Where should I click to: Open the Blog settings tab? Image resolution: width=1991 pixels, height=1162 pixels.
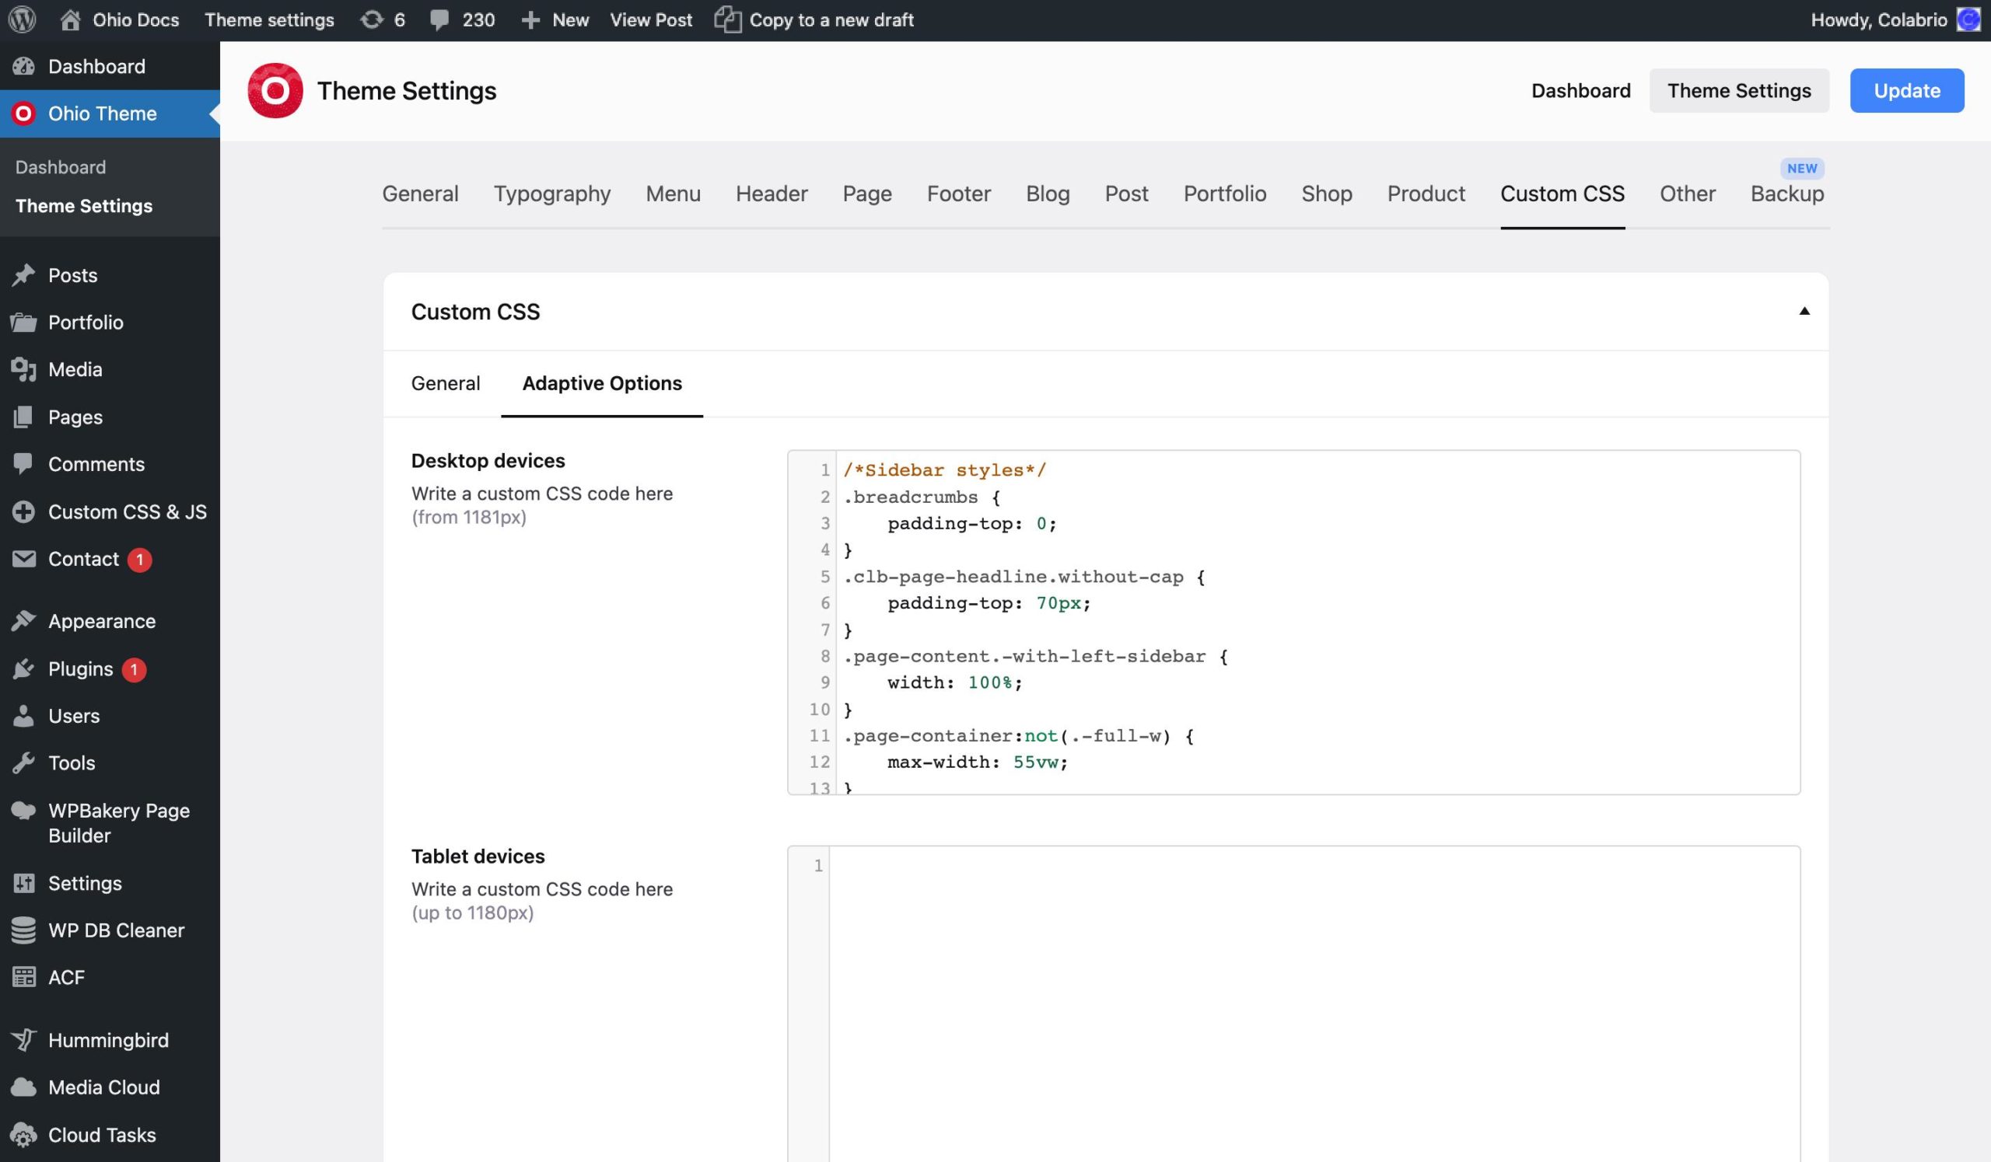pos(1048,194)
